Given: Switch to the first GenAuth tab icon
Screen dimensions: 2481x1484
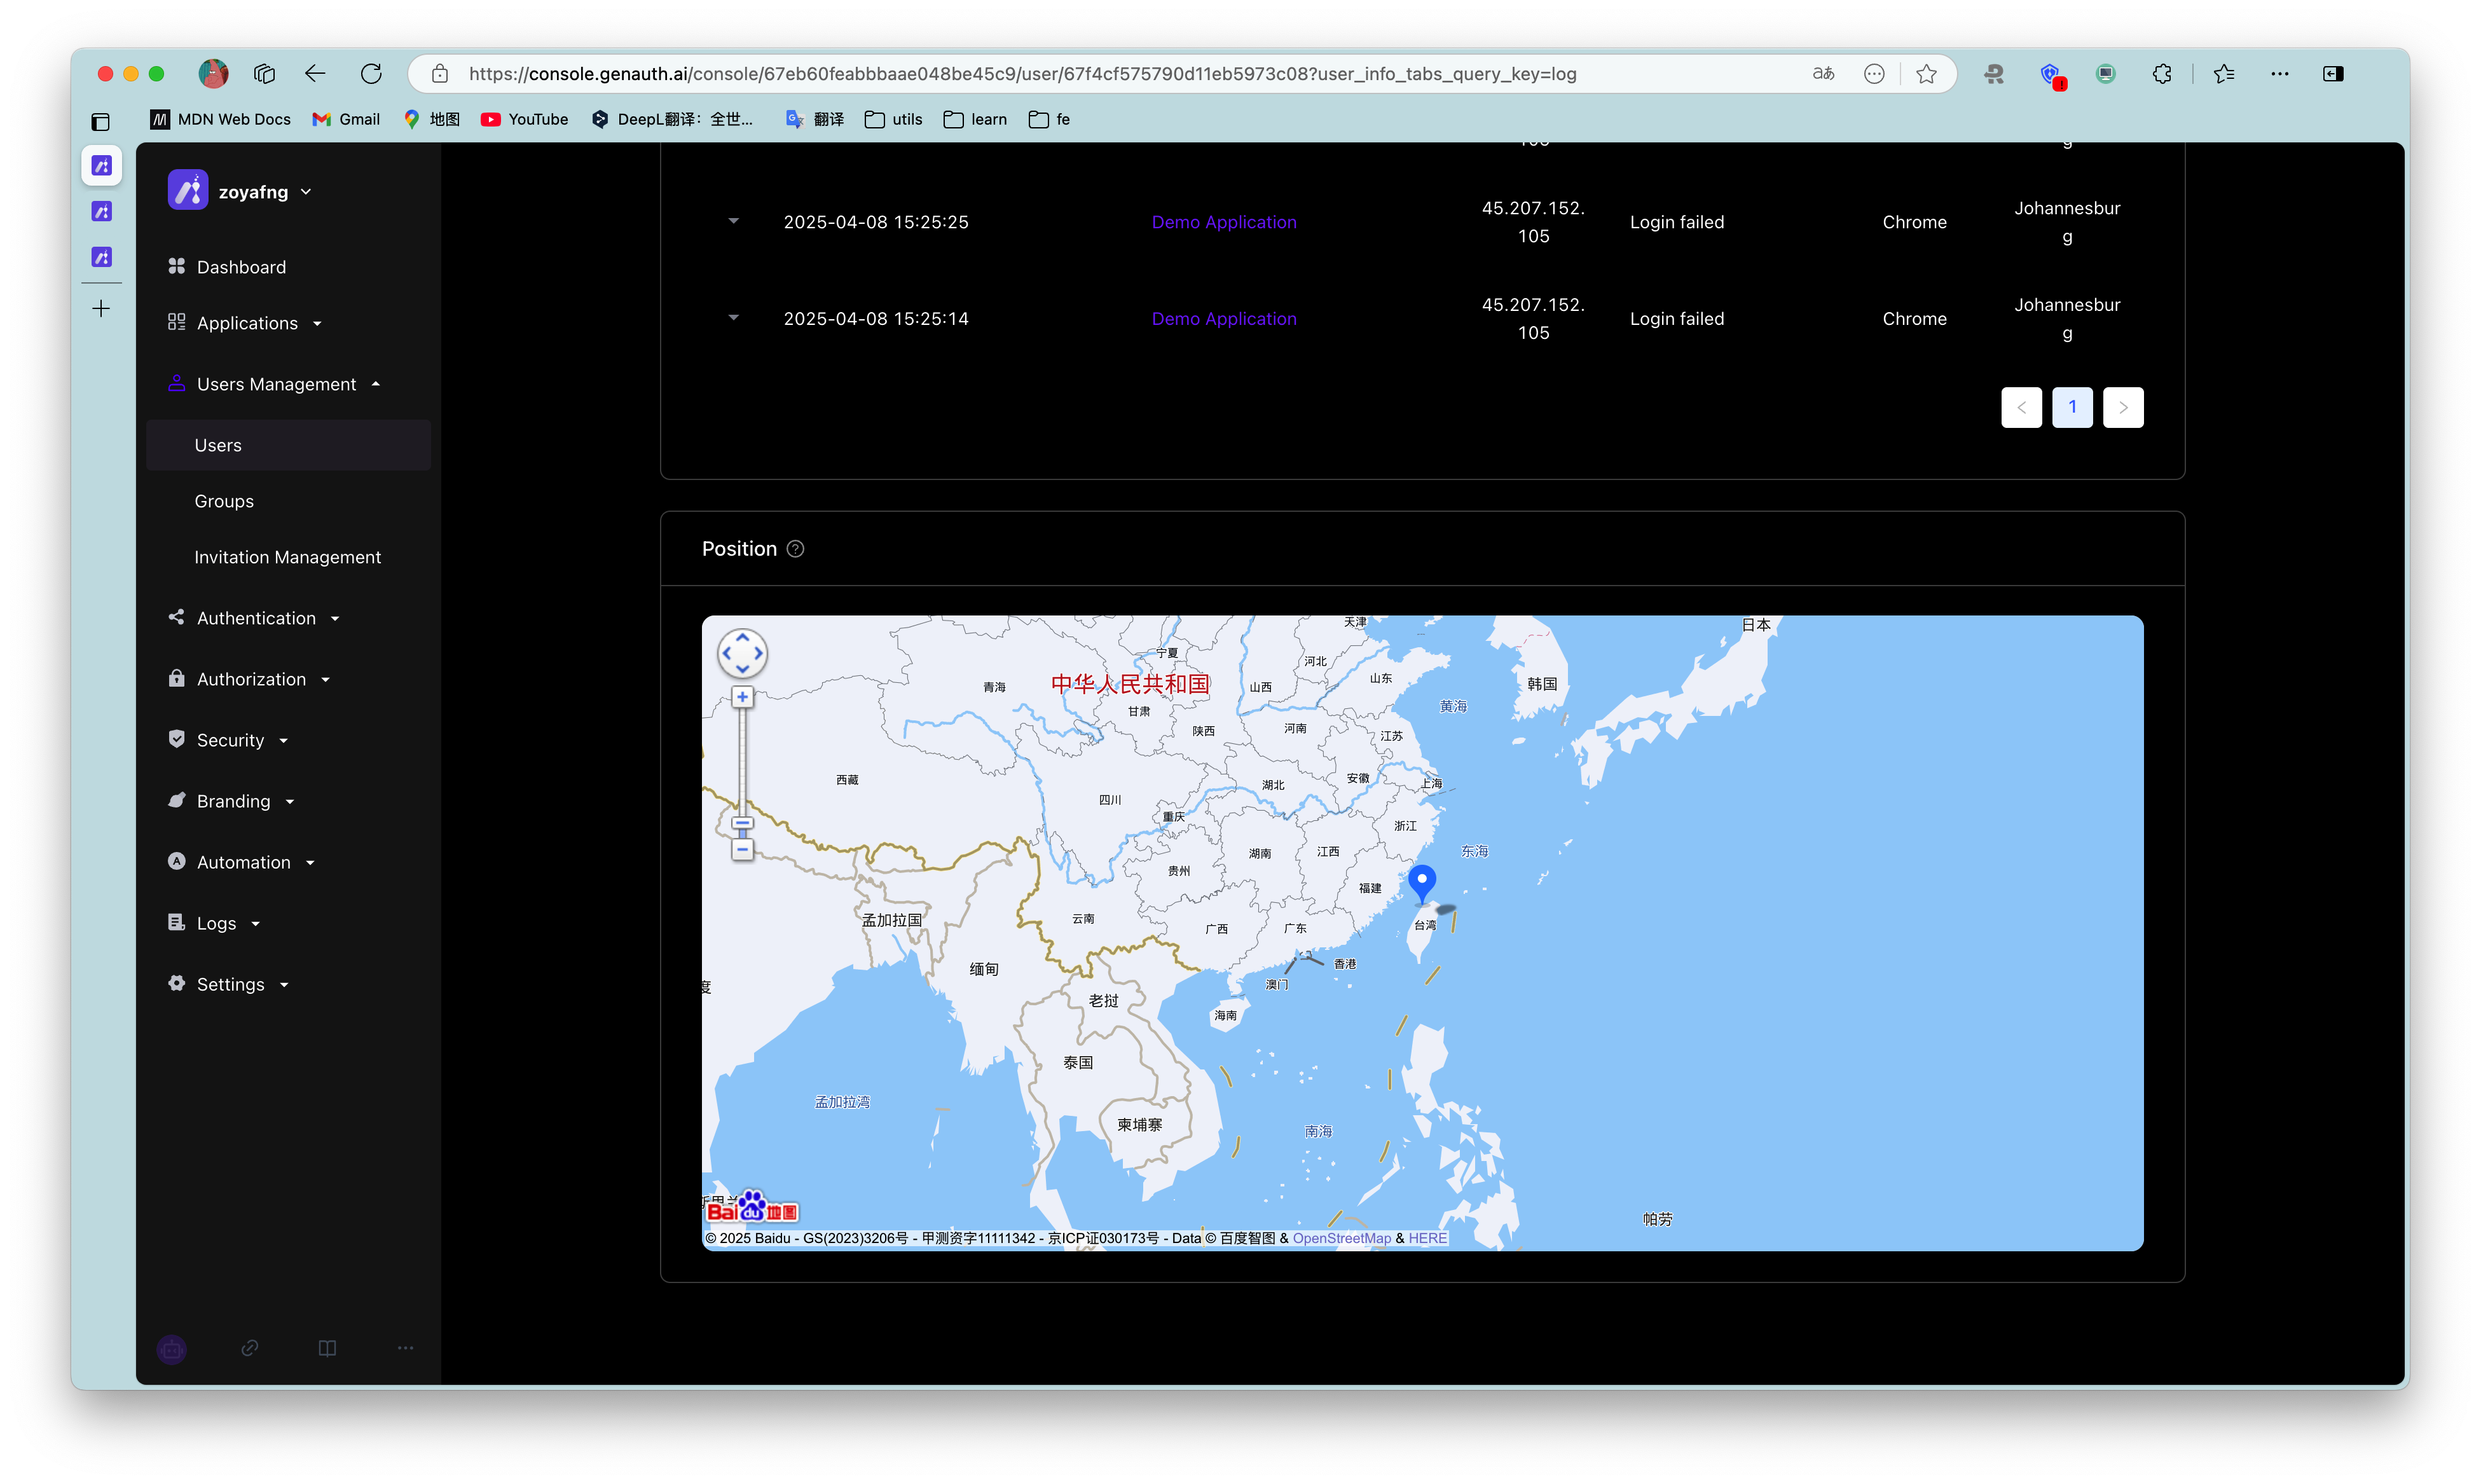Looking at the screenshot, I should pyautogui.click(x=101, y=166).
